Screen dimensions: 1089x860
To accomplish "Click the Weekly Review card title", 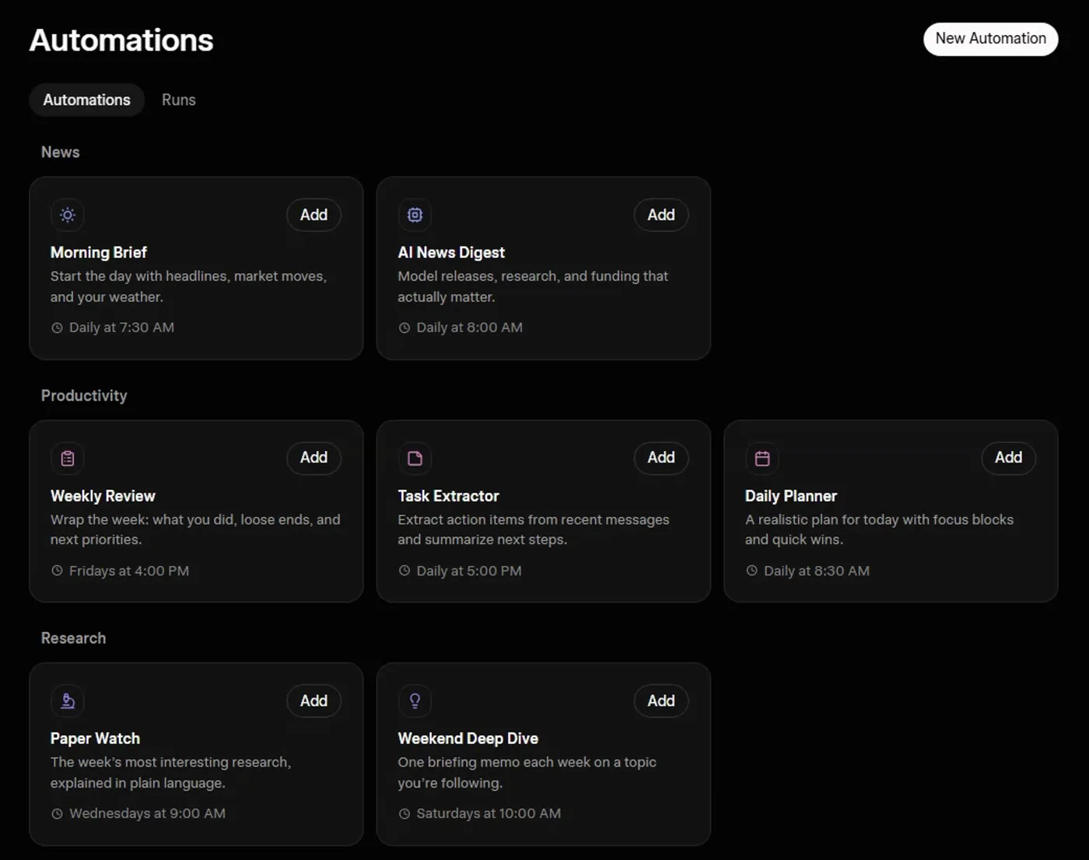I will [x=103, y=496].
